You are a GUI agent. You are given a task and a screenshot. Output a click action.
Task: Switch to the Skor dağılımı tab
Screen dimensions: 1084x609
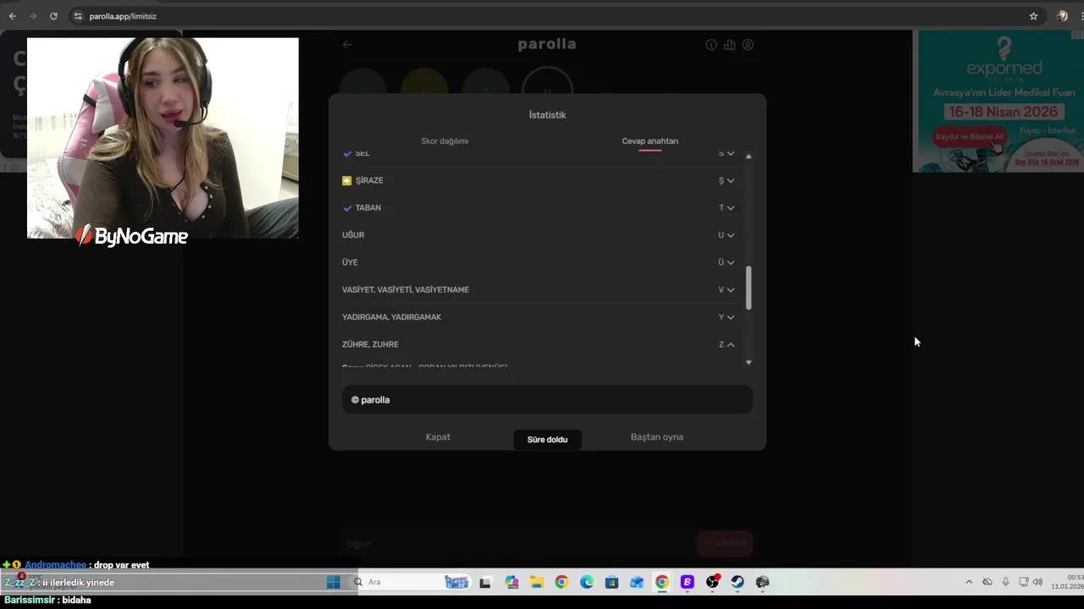coord(445,141)
